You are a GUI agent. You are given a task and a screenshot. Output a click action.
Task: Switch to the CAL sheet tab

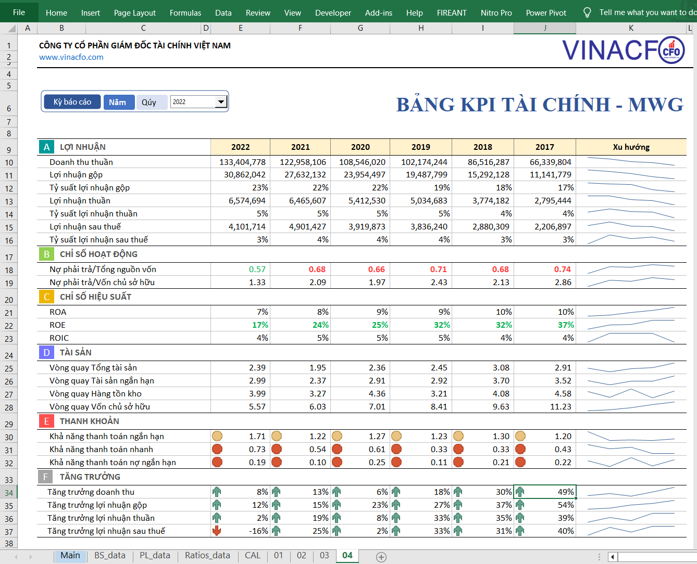(253, 555)
